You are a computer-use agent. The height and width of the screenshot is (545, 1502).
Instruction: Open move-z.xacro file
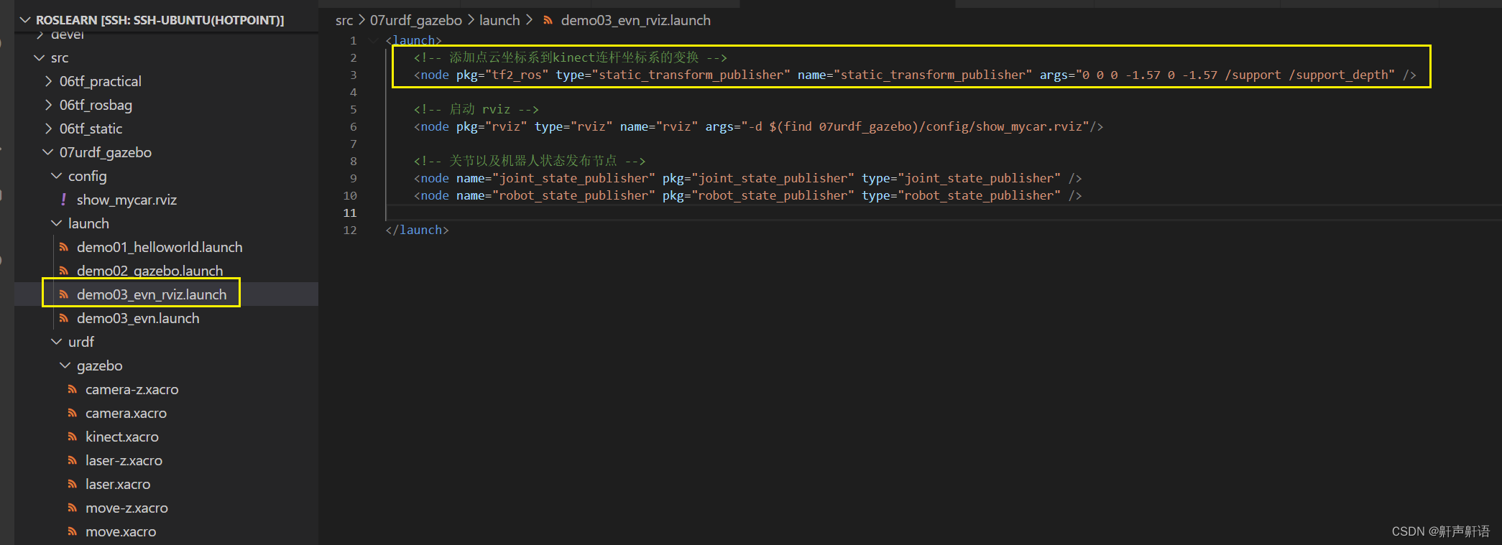pos(126,508)
